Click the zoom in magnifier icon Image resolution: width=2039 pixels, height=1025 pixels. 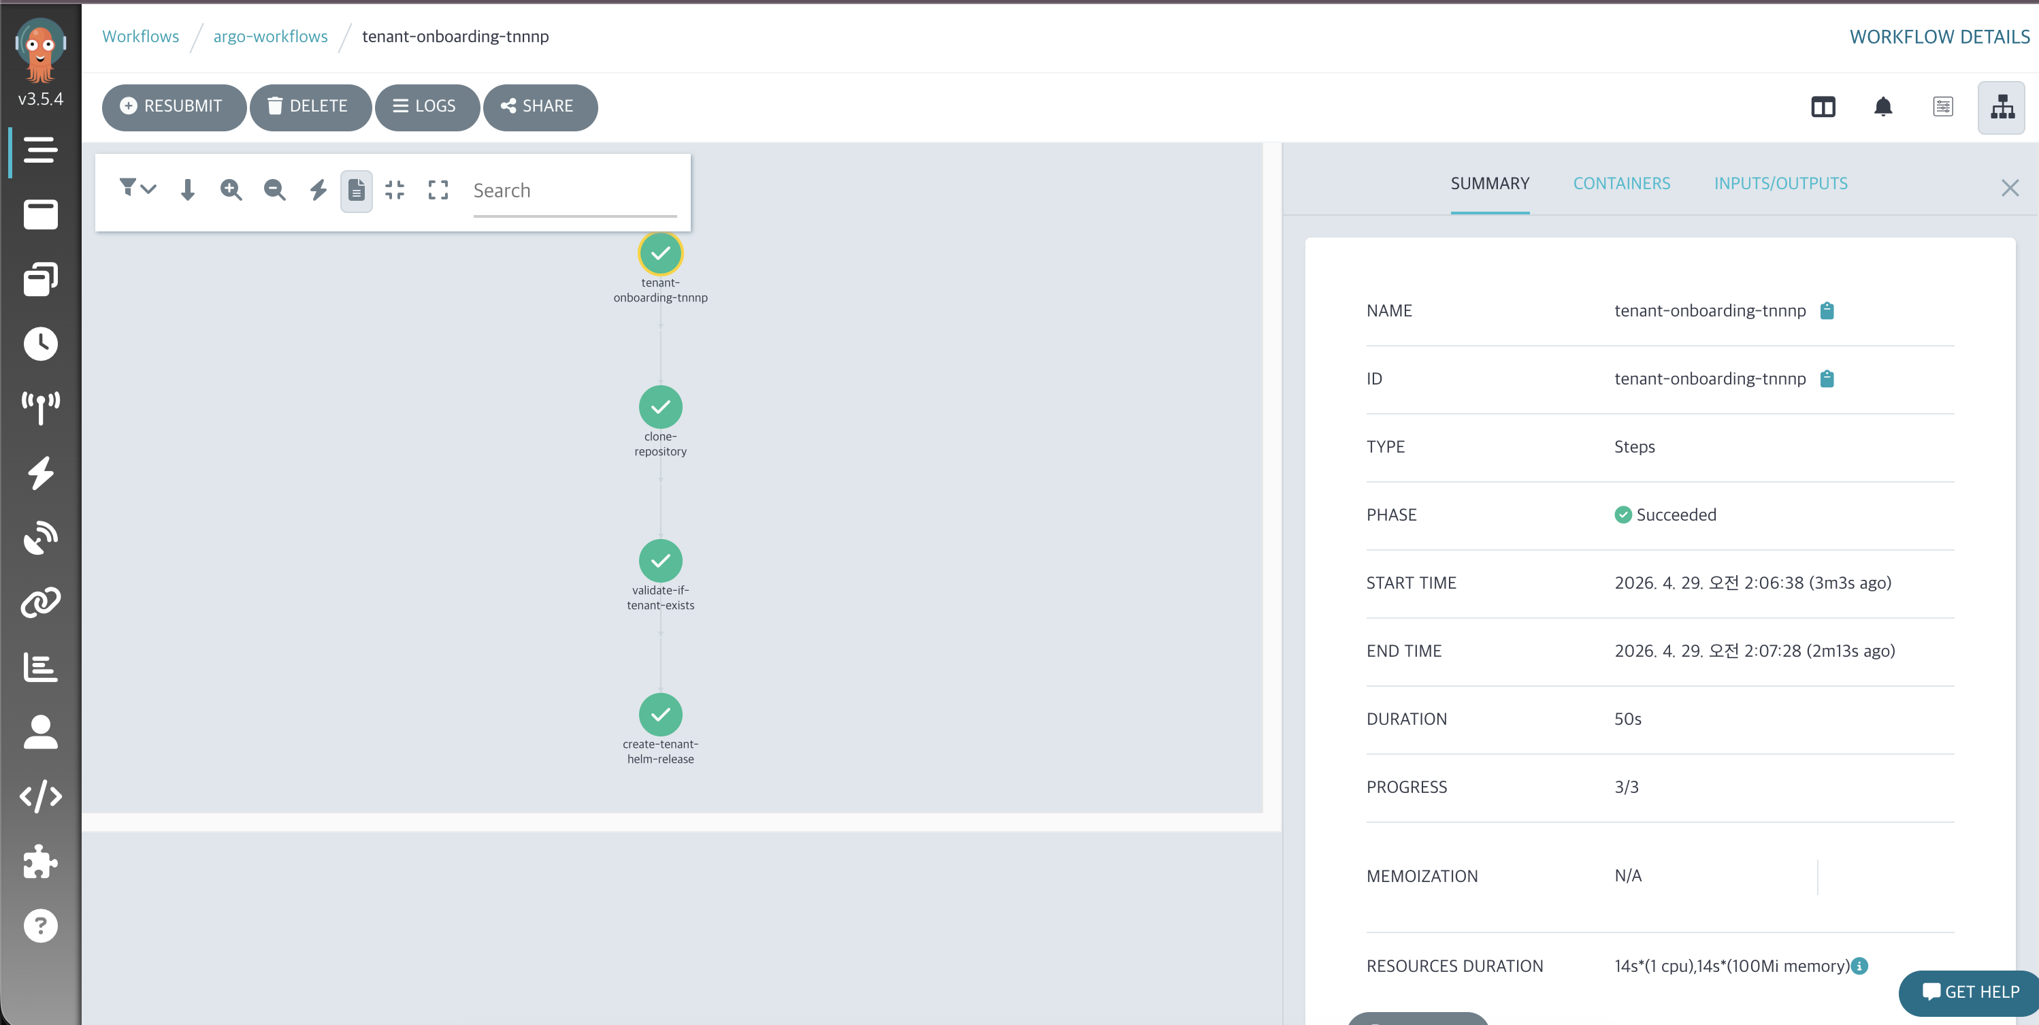[x=230, y=190]
